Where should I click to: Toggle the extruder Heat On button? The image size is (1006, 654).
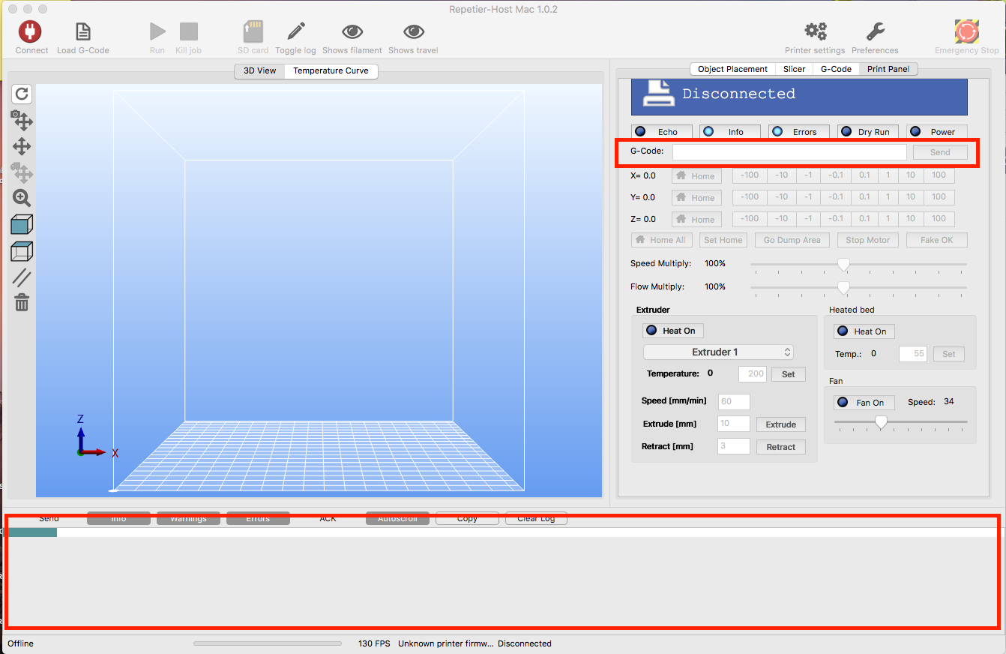(x=672, y=331)
